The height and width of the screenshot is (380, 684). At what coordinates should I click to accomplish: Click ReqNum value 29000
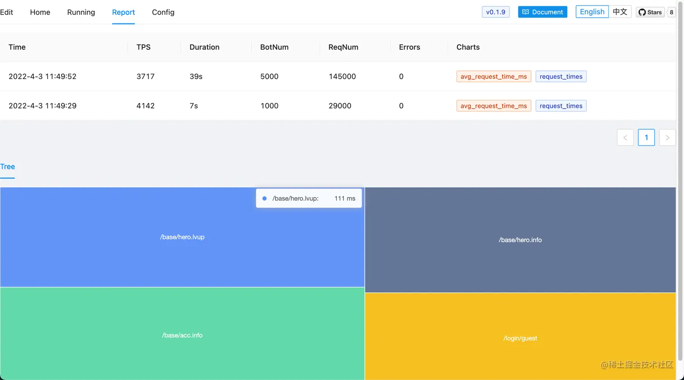[340, 106]
